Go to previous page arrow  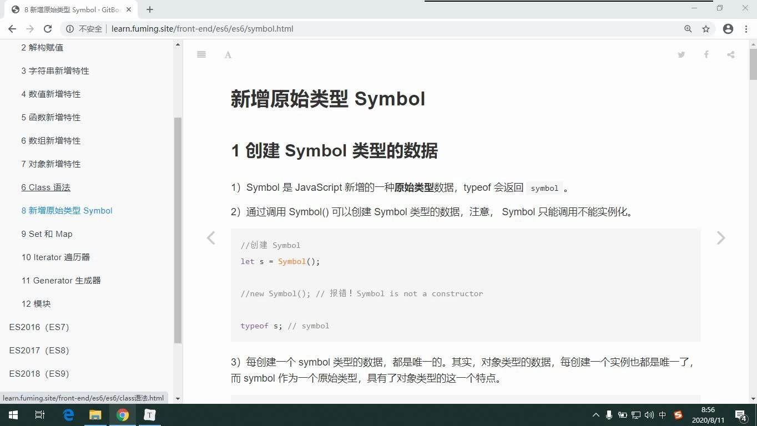pyautogui.click(x=211, y=238)
